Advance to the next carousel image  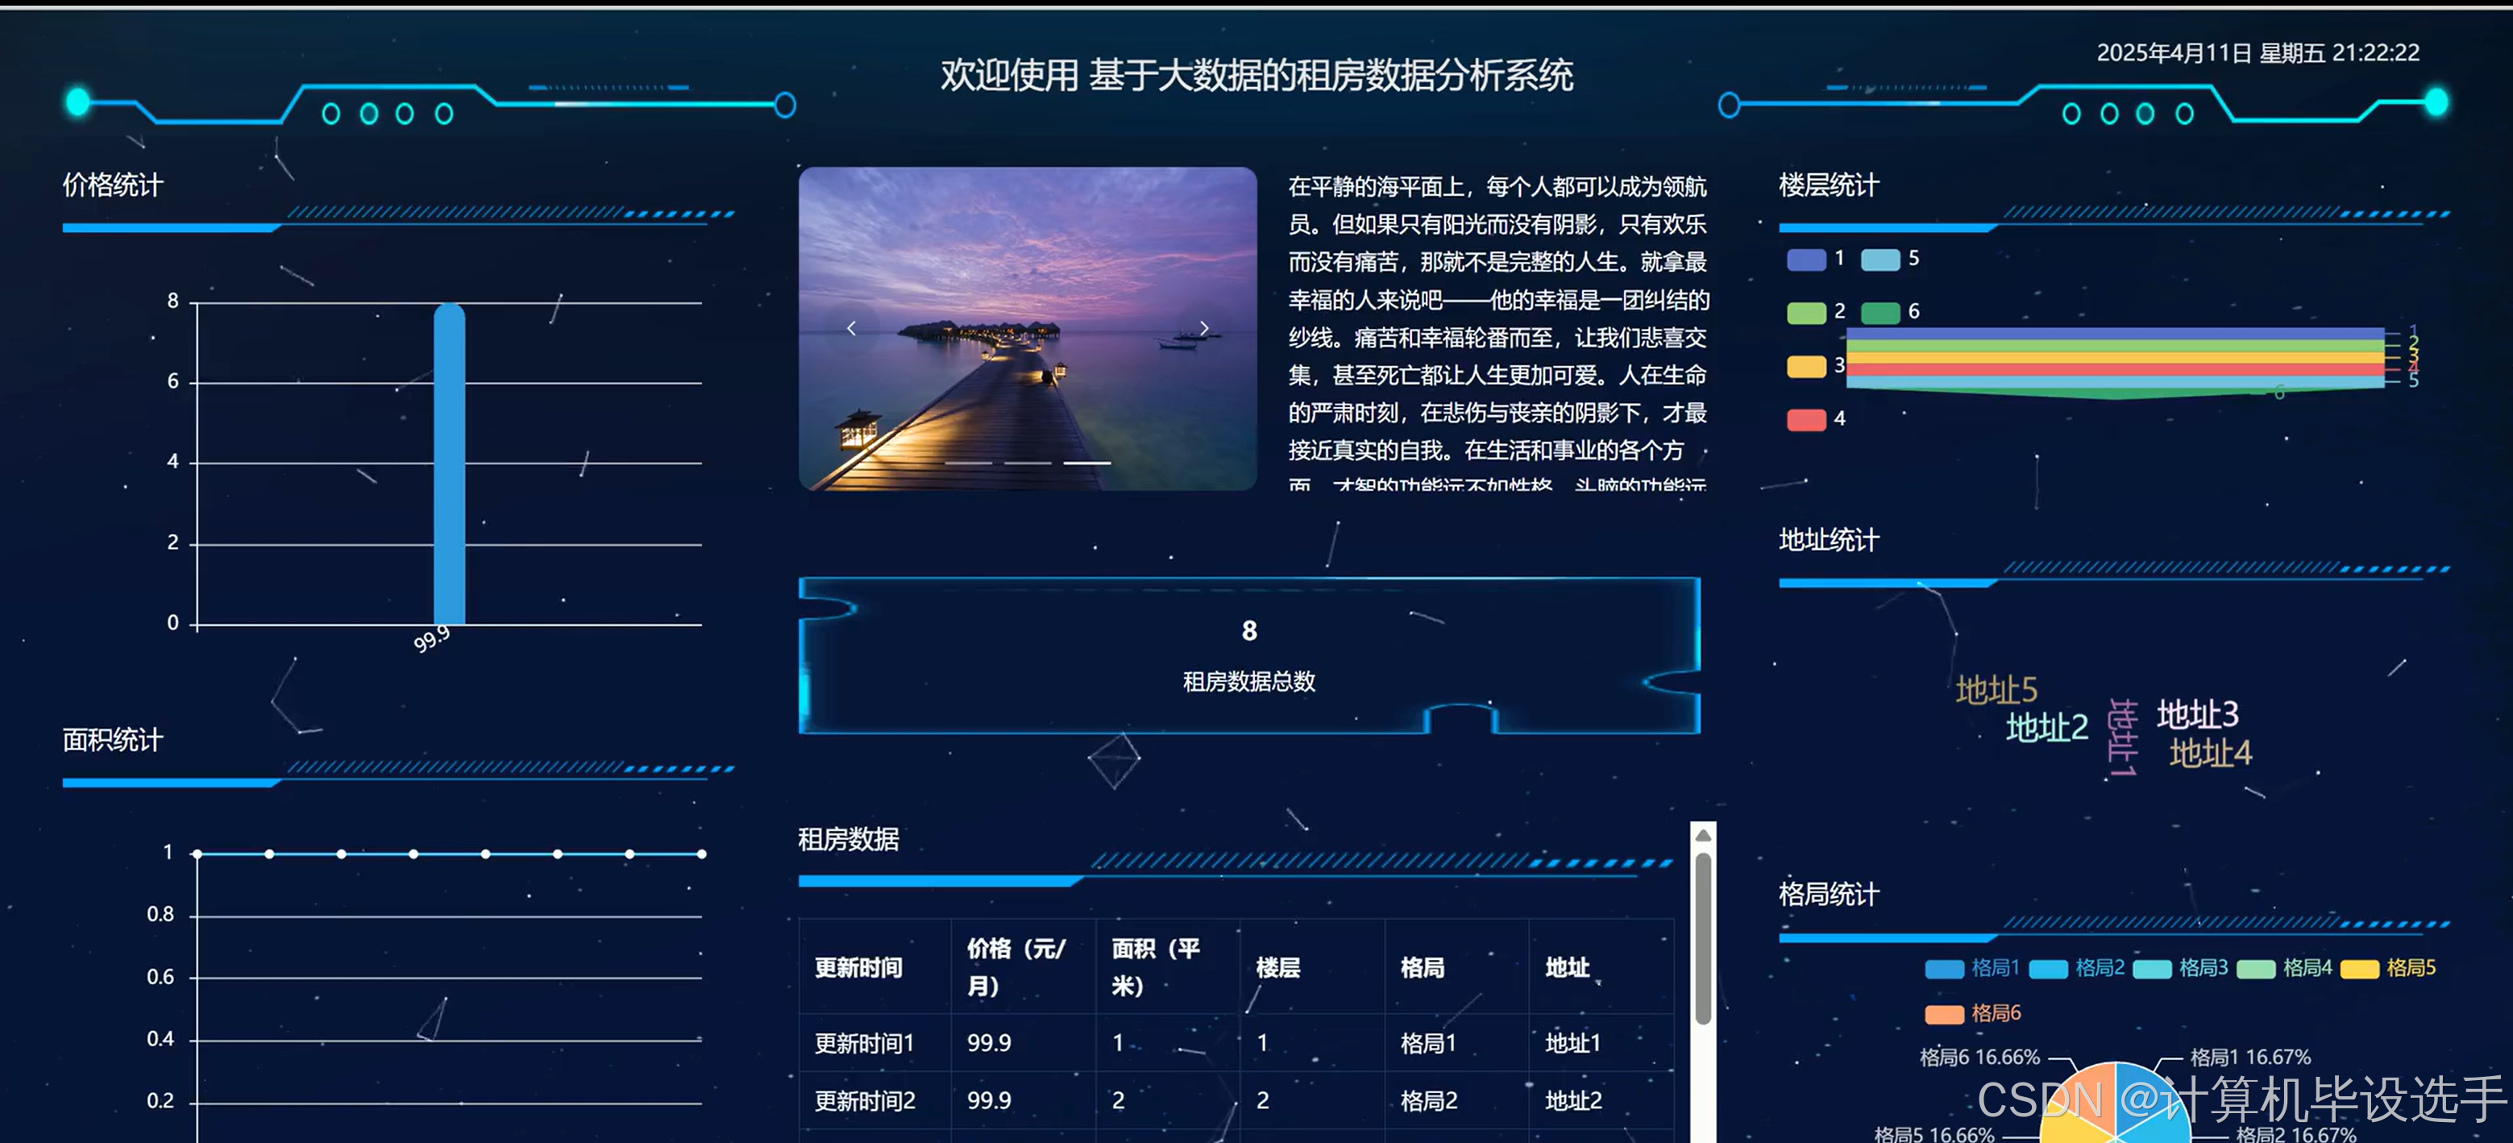click(1204, 329)
